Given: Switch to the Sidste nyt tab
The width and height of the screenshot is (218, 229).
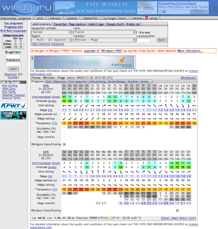Looking at the screenshot, I should click(x=133, y=24).
